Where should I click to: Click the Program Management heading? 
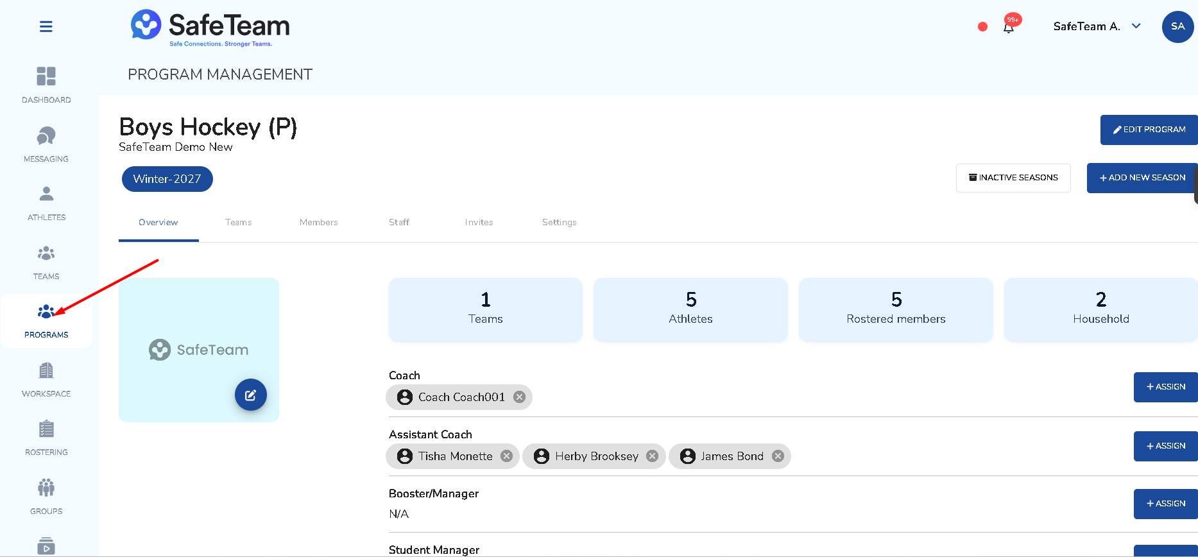(x=220, y=74)
